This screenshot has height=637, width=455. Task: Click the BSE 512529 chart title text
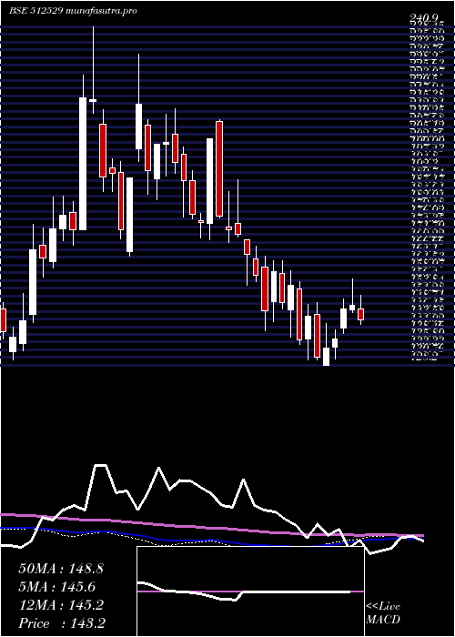tap(73, 11)
